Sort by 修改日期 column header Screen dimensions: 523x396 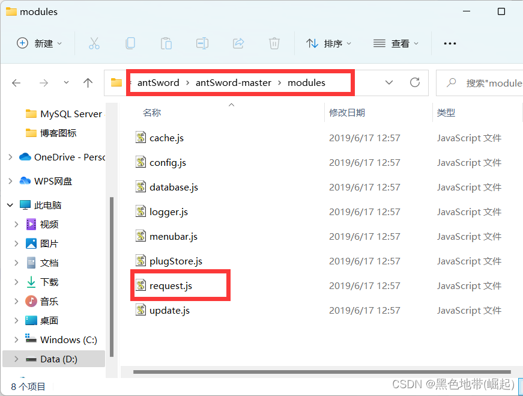(x=347, y=113)
